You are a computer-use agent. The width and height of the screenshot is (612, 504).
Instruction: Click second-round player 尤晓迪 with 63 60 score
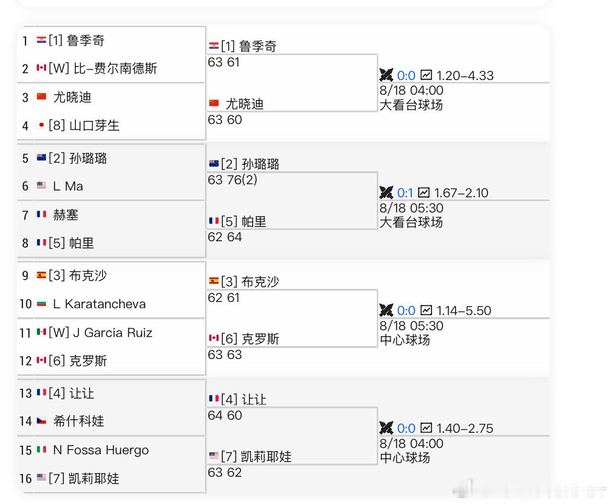pyautogui.click(x=244, y=104)
